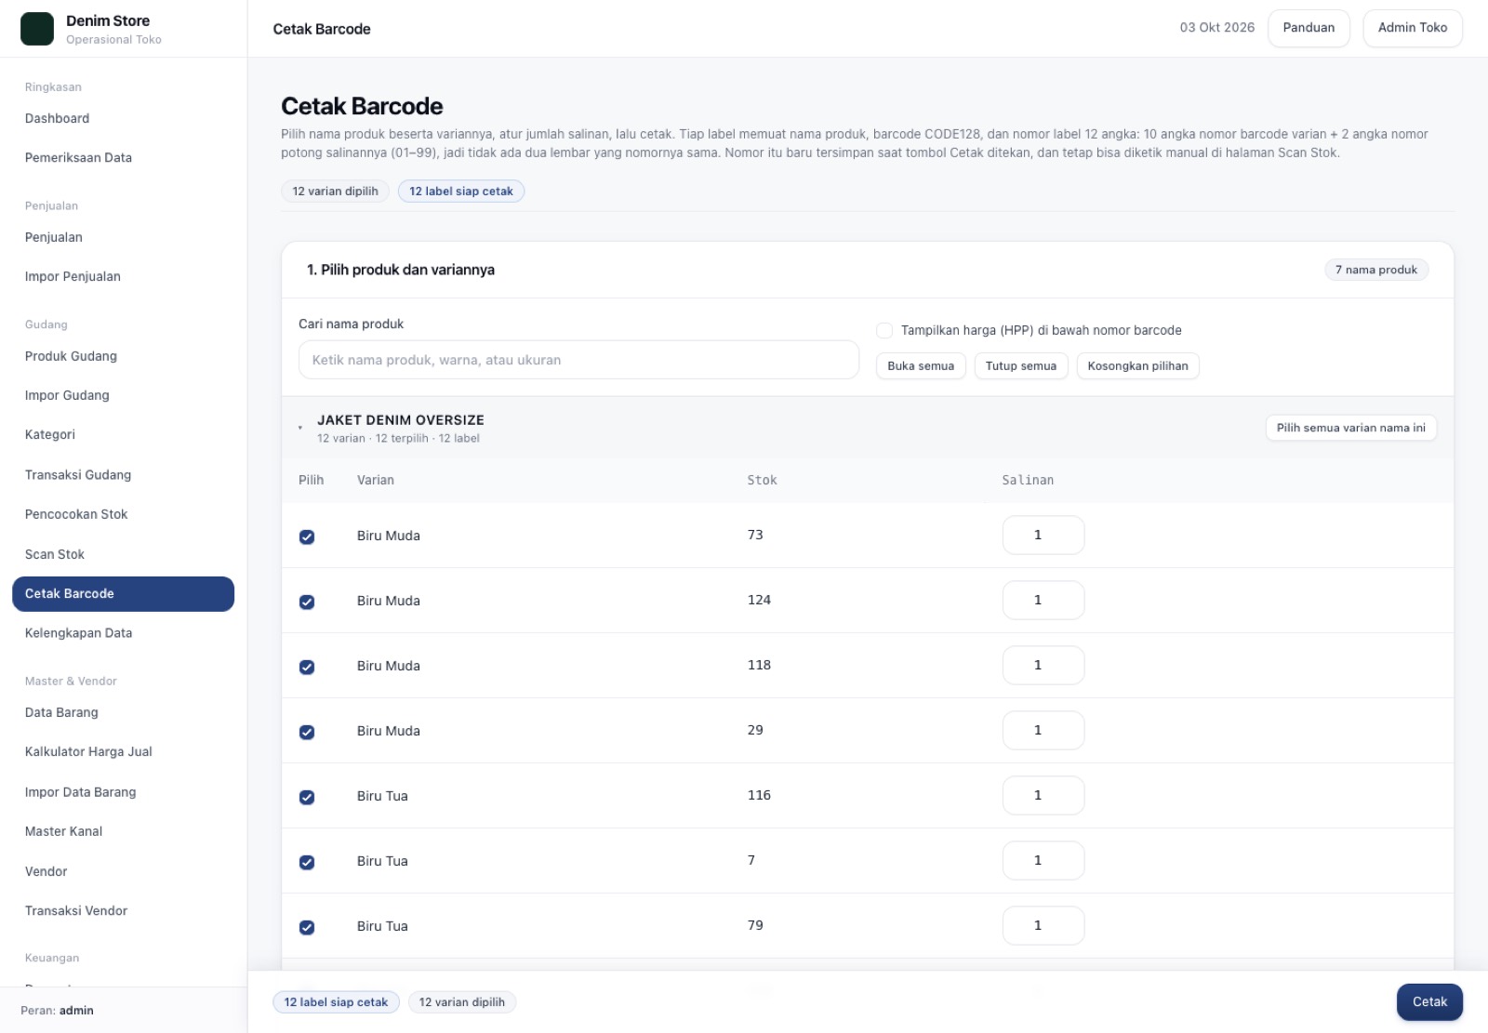The height and width of the screenshot is (1033, 1488).
Task: Click the Cetak print button
Action: 1429,1001
